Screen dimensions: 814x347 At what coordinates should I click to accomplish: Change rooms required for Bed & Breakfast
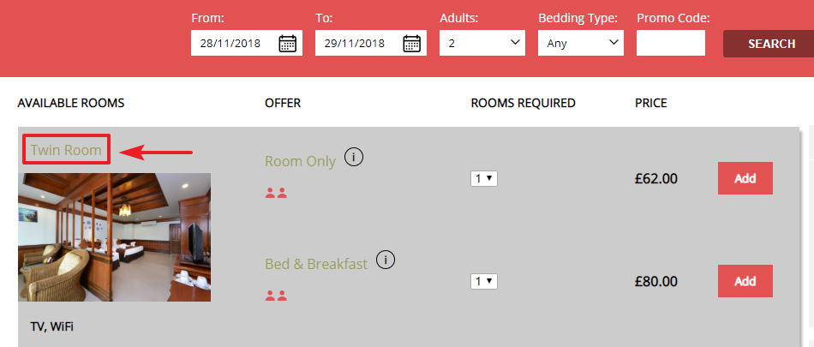484,282
